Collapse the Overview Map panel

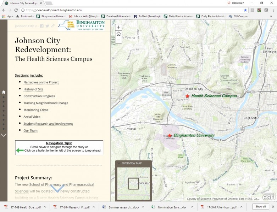click(118, 163)
